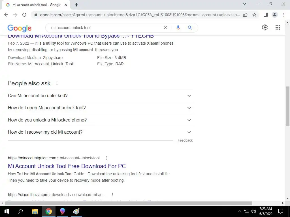Open volume control tray icon
The height and width of the screenshot is (217, 290).
tap(253, 211)
